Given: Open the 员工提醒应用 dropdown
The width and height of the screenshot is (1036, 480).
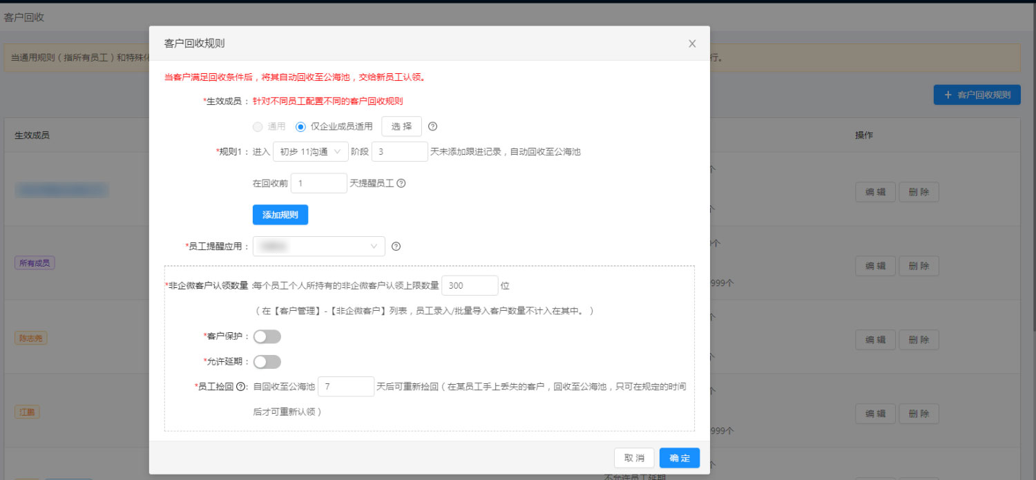Looking at the screenshot, I should coord(319,246).
